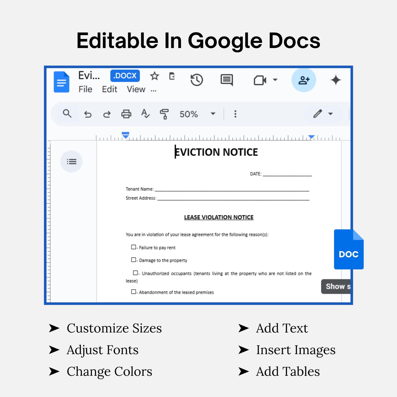Undo the last action
This screenshot has width=397, height=397.
(88, 114)
